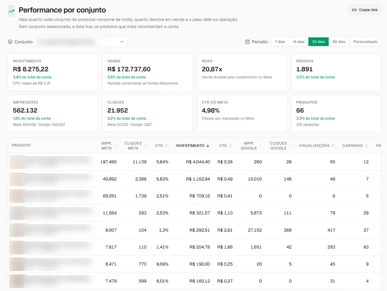Click the CTR do Meta value 4,98%
387x291 pixels.
pyautogui.click(x=211, y=110)
